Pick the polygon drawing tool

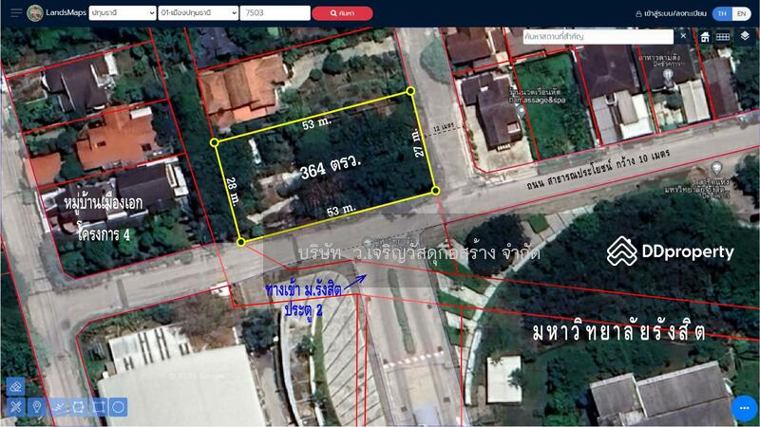click(79, 407)
